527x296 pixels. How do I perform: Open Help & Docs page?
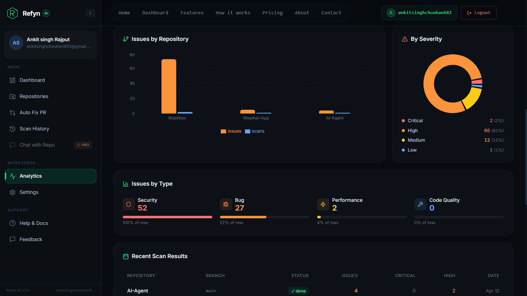coord(34,223)
